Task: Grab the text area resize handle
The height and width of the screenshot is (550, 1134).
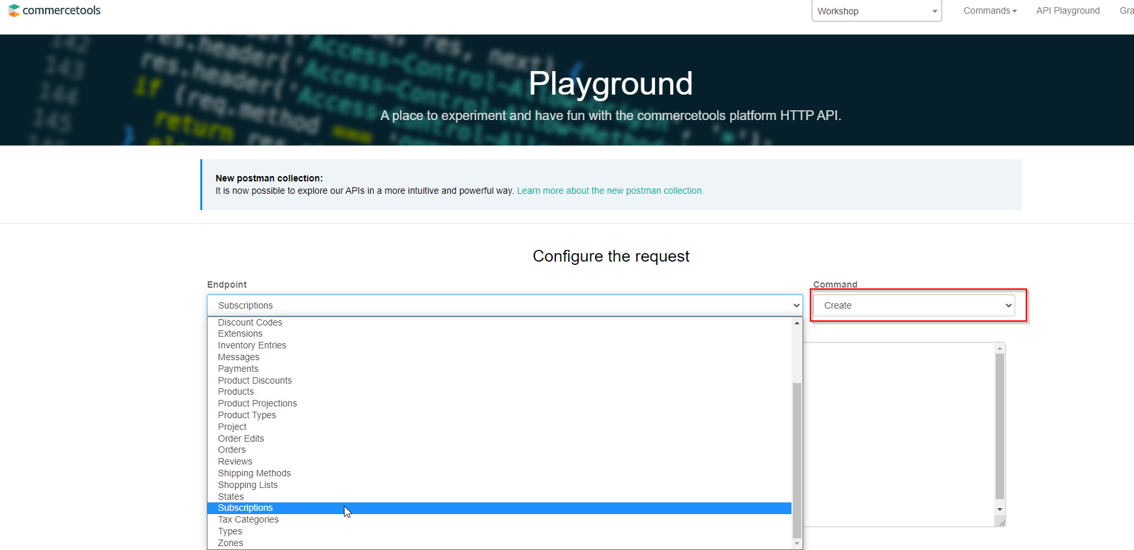Action: [1002, 523]
